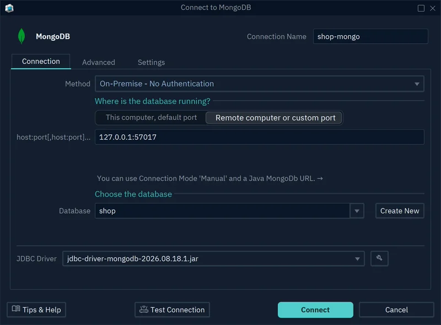Switch to the Settings tab
The width and height of the screenshot is (441, 325).
(151, 62)
